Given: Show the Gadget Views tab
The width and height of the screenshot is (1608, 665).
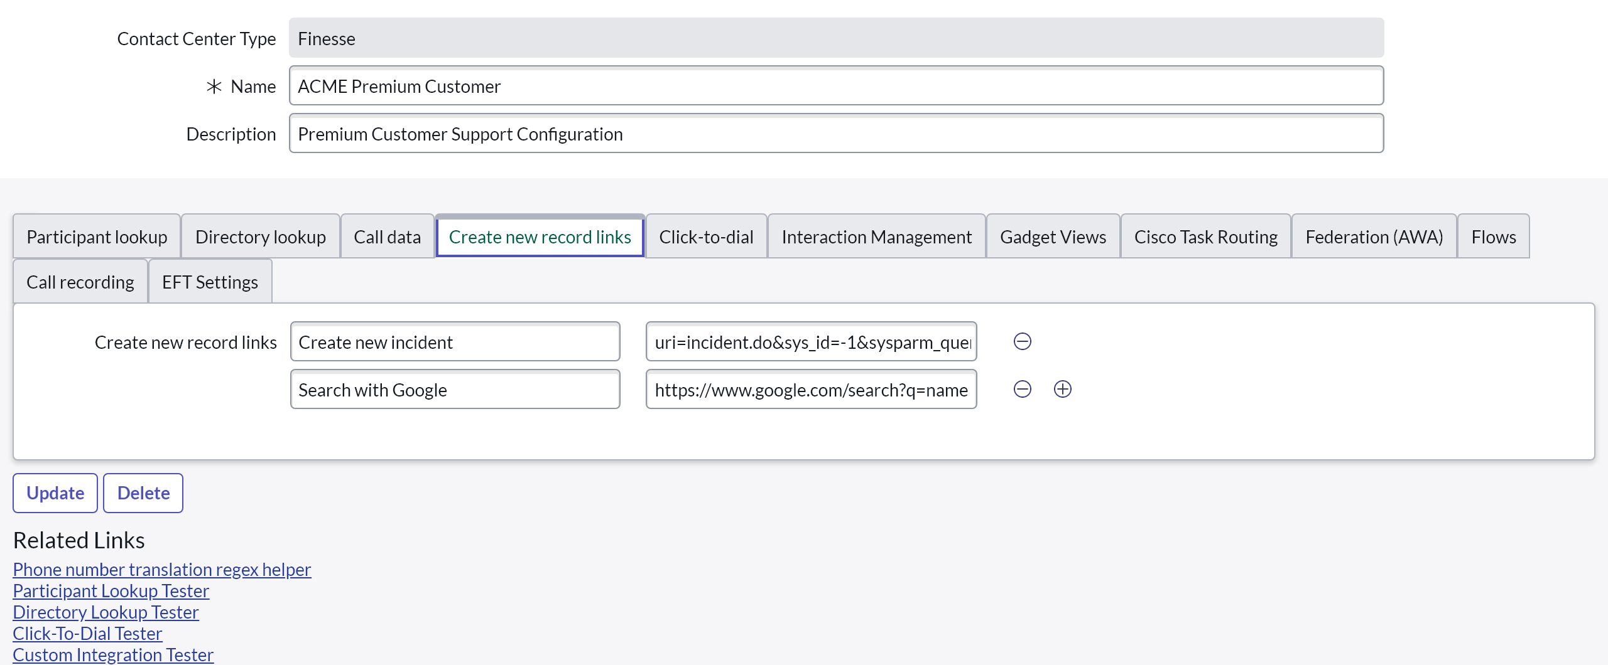Looking at the screenshot, I should (x=1053, y=237).
